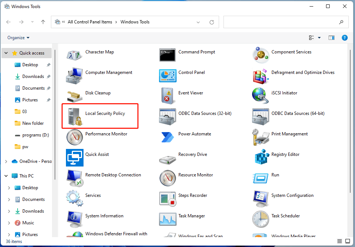Refresh the Windows Tools folder

tap(212, 22)
